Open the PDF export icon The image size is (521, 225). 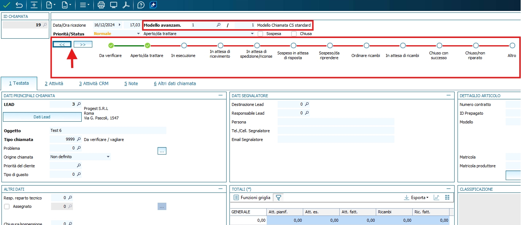coord(126,5)
